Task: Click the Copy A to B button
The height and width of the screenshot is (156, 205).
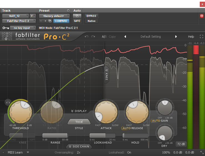Action: tap(112, 37)
